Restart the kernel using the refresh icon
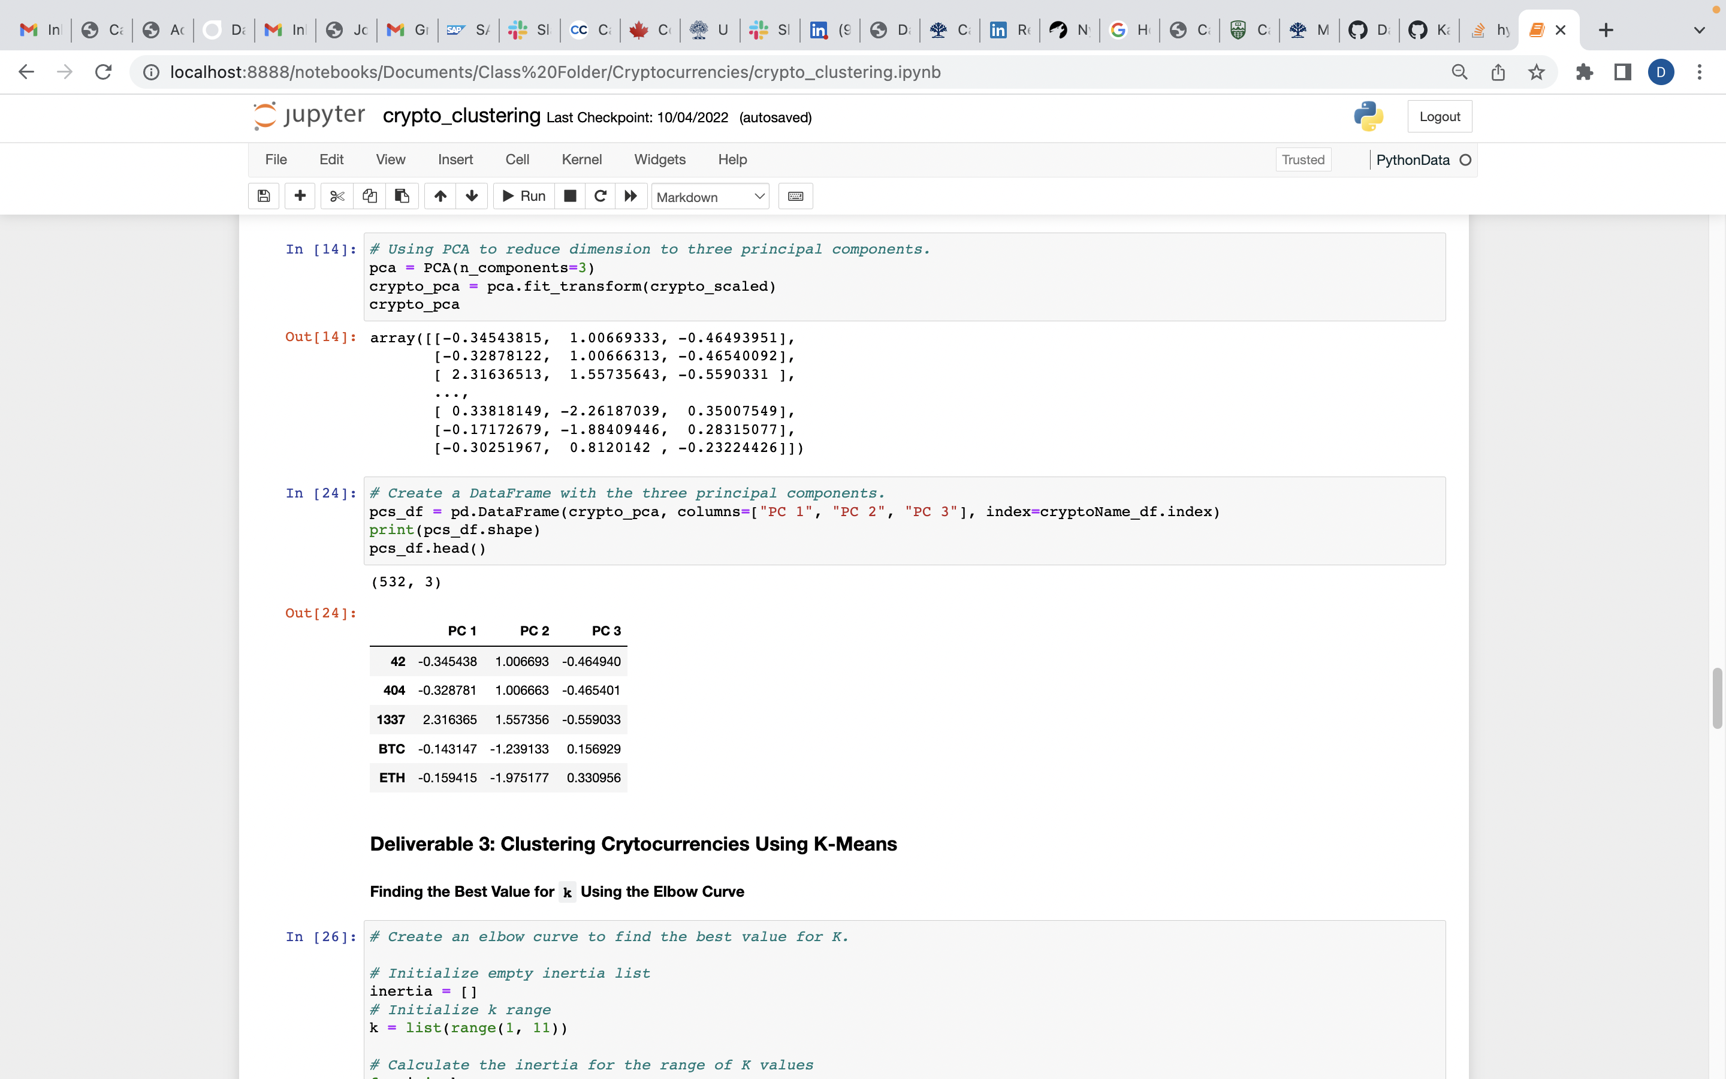1726x1079 pixels. [x=600, y=195]
